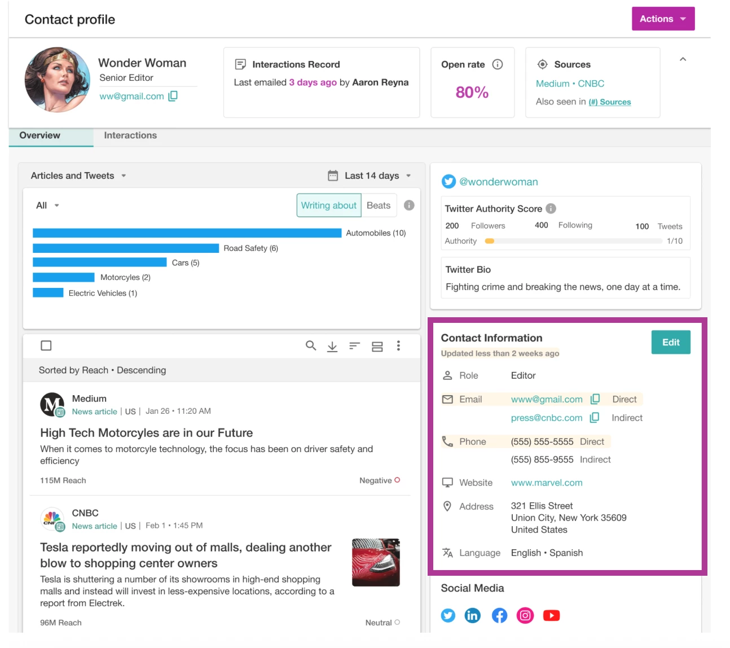This screenshot has height=648, width=730.
Task: Click the Medium source link
Action: click(x=552, y=84)
